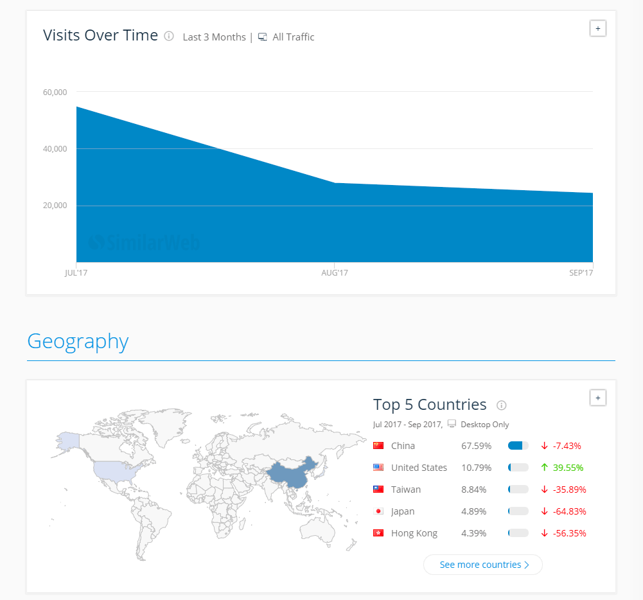Click the Hong Kong country name
This screenshot has height=600, width=643.
click(414, 533)
